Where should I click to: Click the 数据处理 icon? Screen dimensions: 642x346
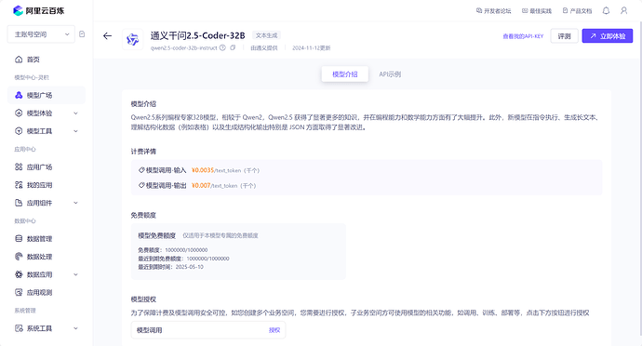click(x=19, y=257)
